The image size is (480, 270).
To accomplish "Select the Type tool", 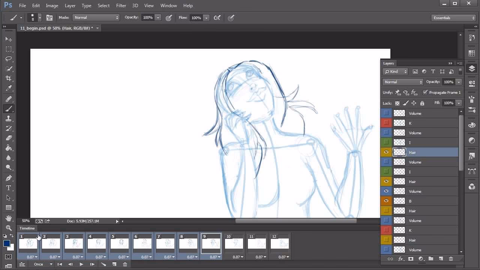I will click(9, 188).
